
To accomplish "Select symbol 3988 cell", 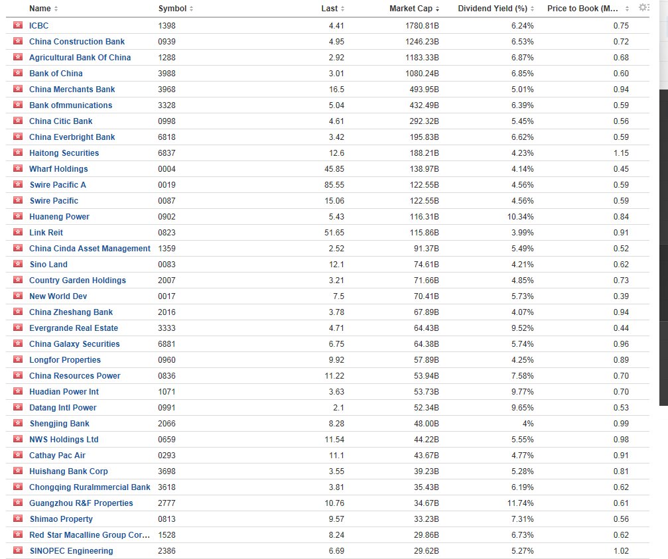I will tap(167, 73).
